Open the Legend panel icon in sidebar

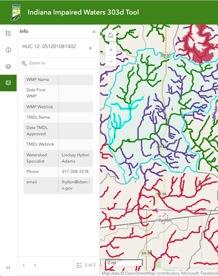tap(8, 33)
